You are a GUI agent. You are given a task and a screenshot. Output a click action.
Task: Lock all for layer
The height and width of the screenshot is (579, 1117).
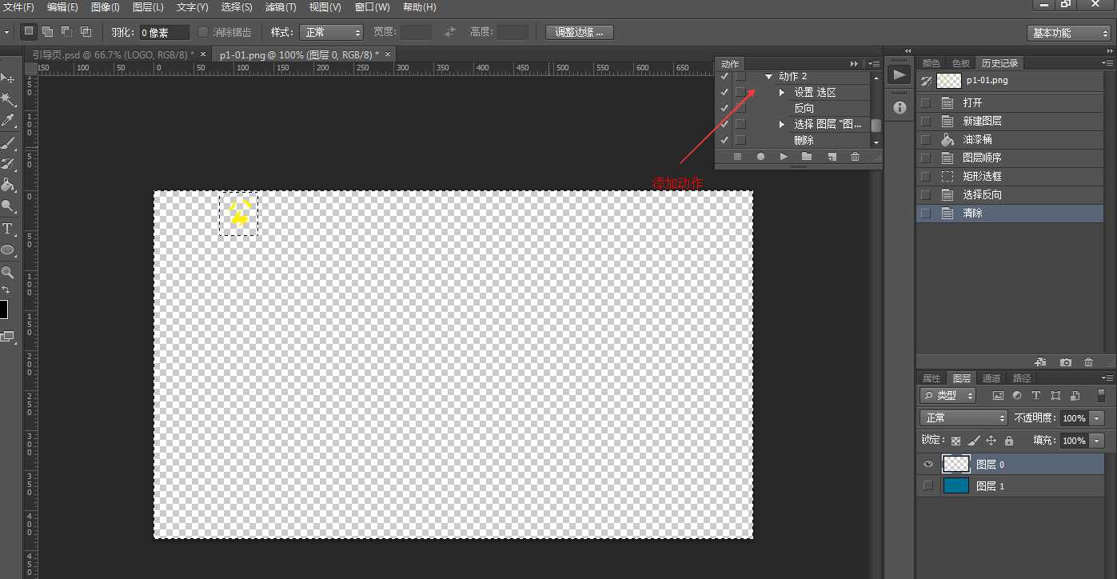1009,441
